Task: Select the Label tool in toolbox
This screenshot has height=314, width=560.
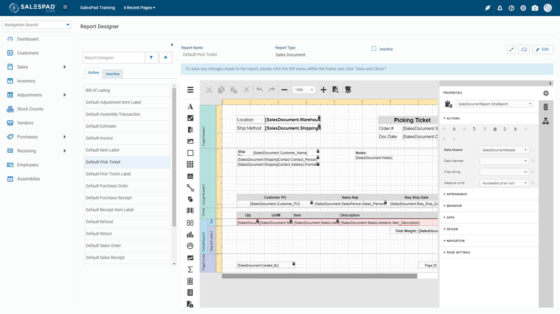Action: click(x=190, y=107)
